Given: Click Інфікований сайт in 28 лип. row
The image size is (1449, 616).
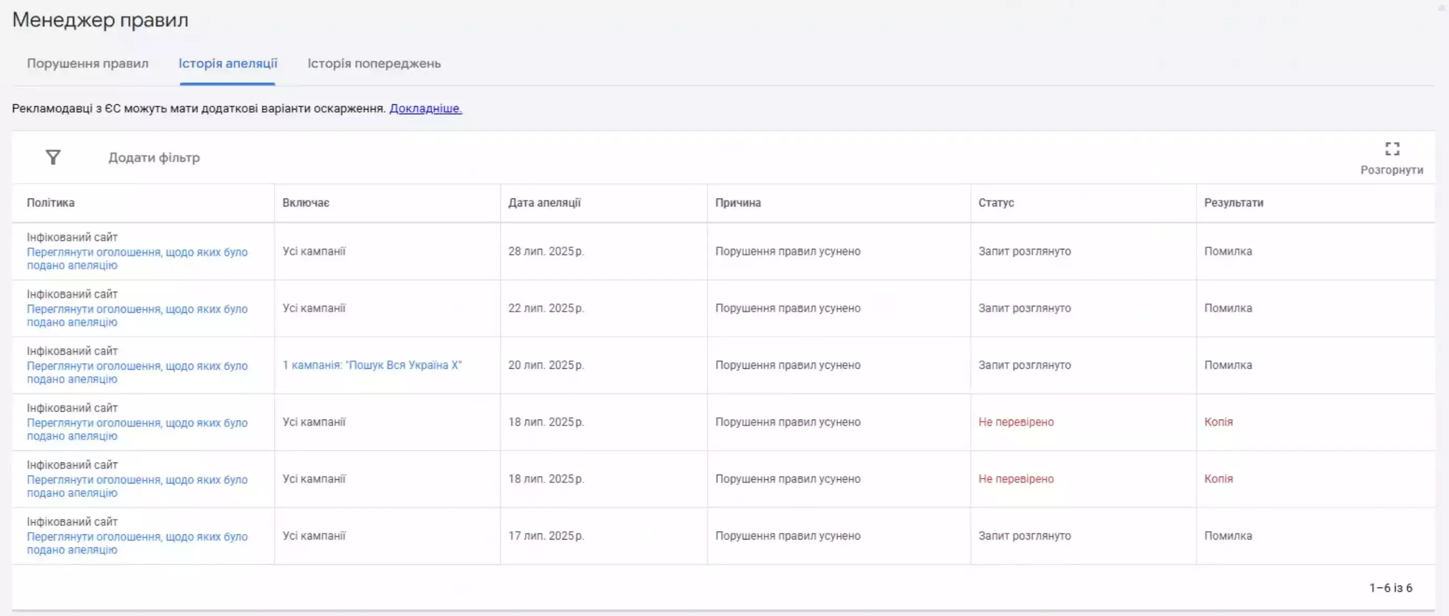Looking at the screenshot, I should (72, 237).
